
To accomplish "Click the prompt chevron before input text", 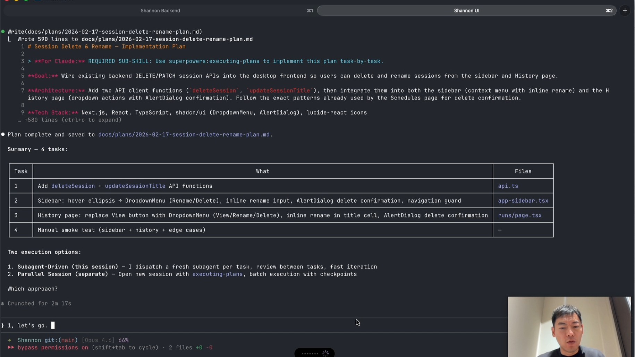I will (x=3, y=325).
